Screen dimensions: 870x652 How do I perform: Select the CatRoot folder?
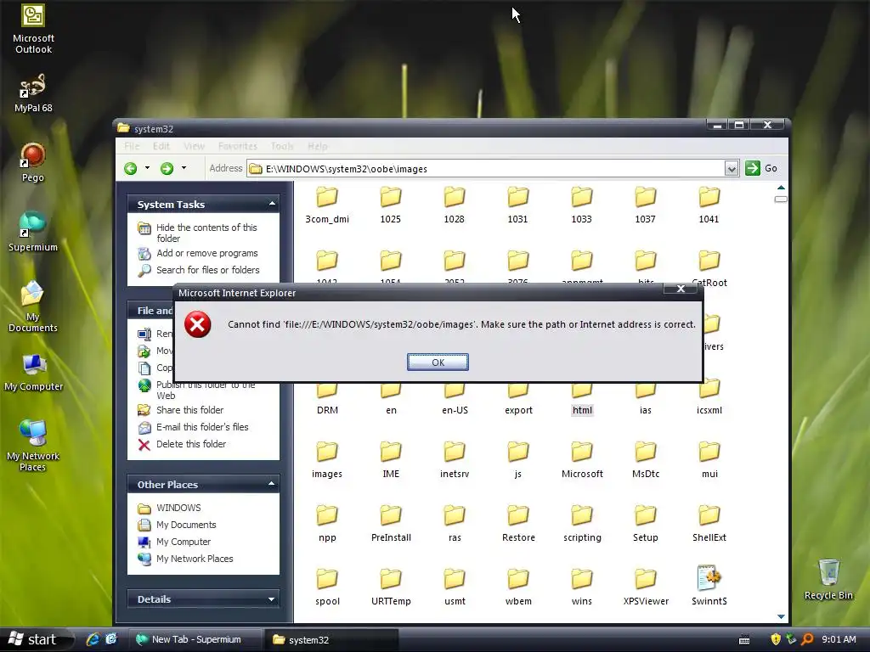[709, 268]
